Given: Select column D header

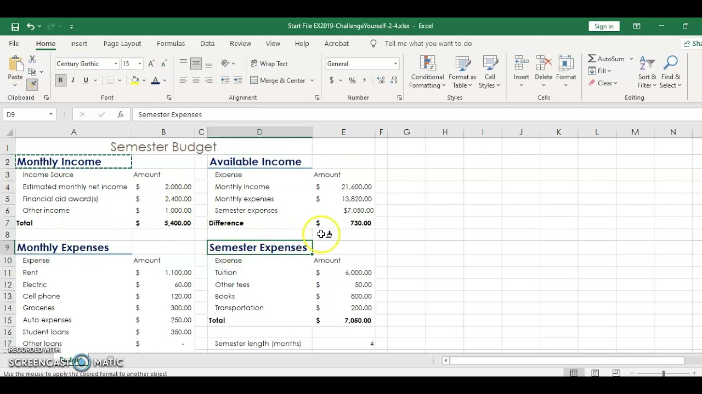Looking at the screenshot, I should click(259, 132).
